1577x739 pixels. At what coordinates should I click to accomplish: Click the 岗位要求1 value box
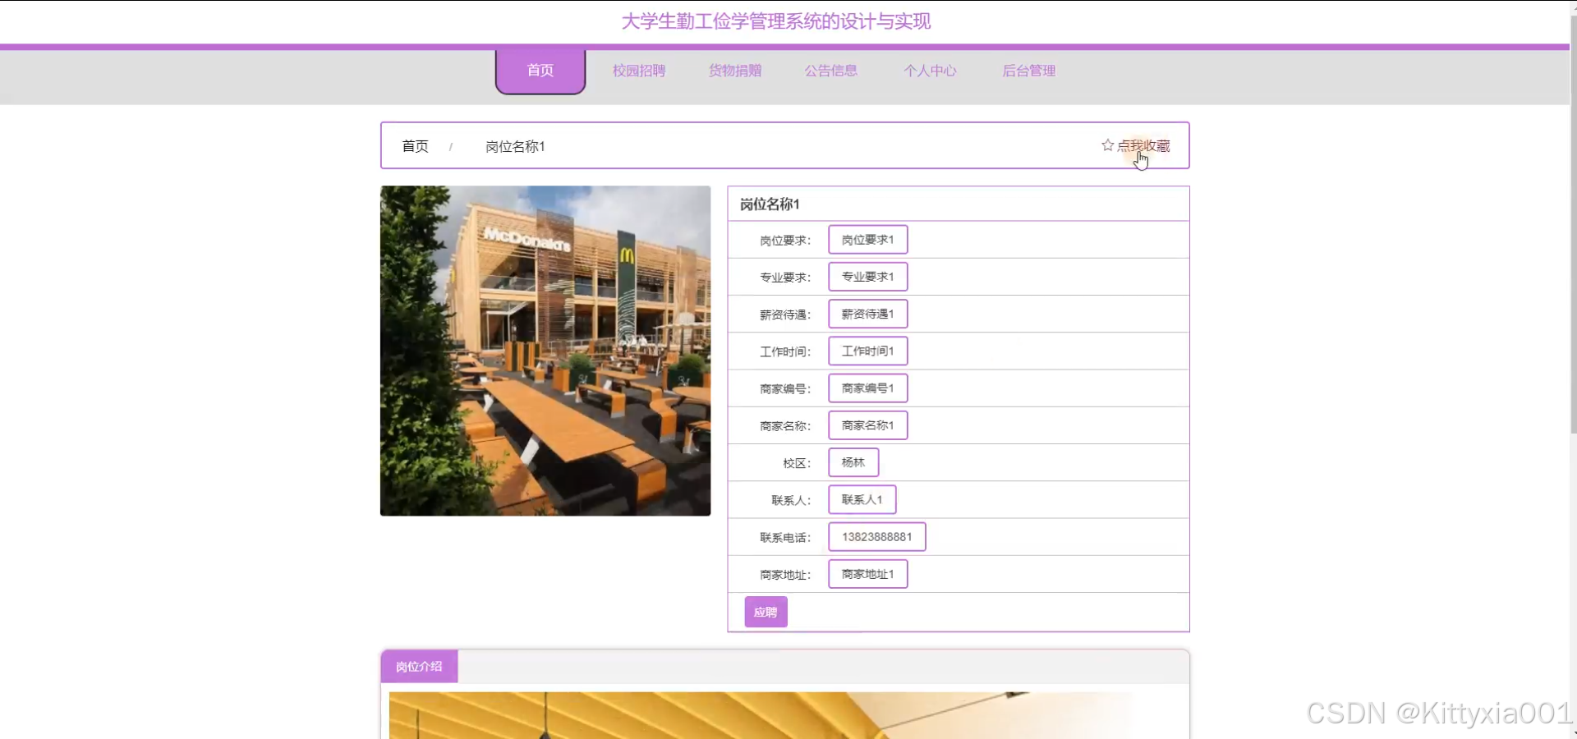867,240
